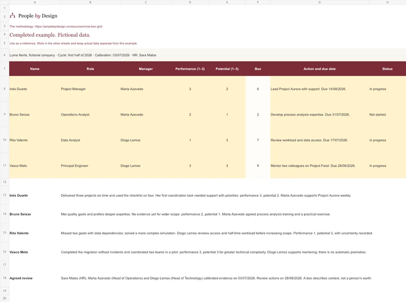This screenshot has height=302, width=406.
Task: Click the People by Design logo icon
Action: point(12,16)
